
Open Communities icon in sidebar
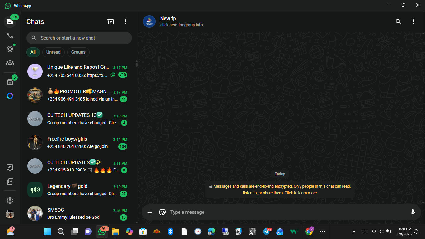pyautogui.click(x=10, y=63)
